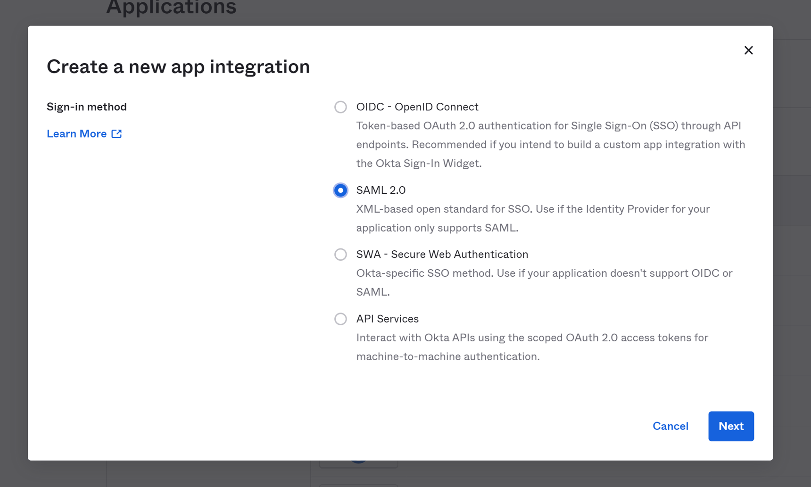Select the SAML 2.0 sign-in method
Viewport: 811px width, 487px height.
[x=340, y=190]
